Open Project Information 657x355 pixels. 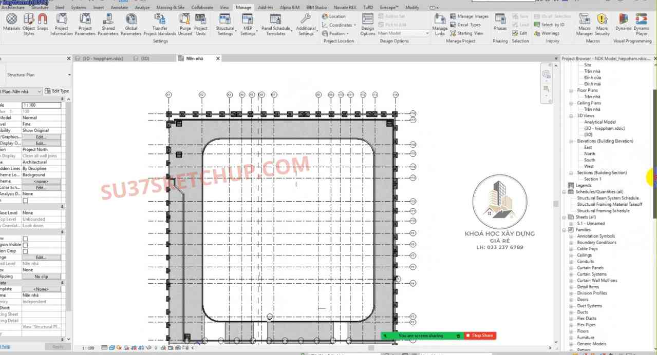pyautogui.click(x=62, y=24)
